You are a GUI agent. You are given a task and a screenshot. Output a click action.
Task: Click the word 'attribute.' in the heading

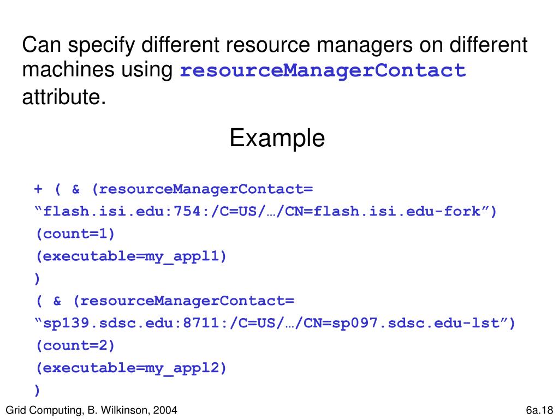64,97
